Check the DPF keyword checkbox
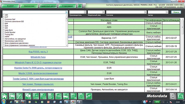The height and width of the screenshot is (104, 185). pos(4,23)
